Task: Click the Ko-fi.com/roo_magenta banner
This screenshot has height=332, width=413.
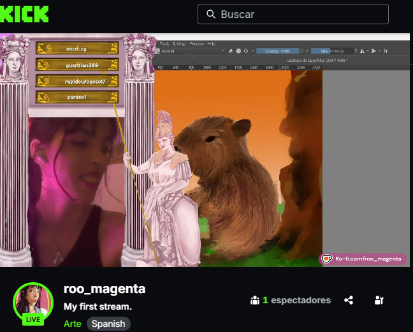Action: 363,259
